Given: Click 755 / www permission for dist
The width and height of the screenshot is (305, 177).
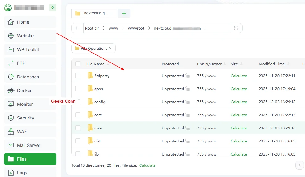Looking at the screenshot, I should tap(206, 141).
